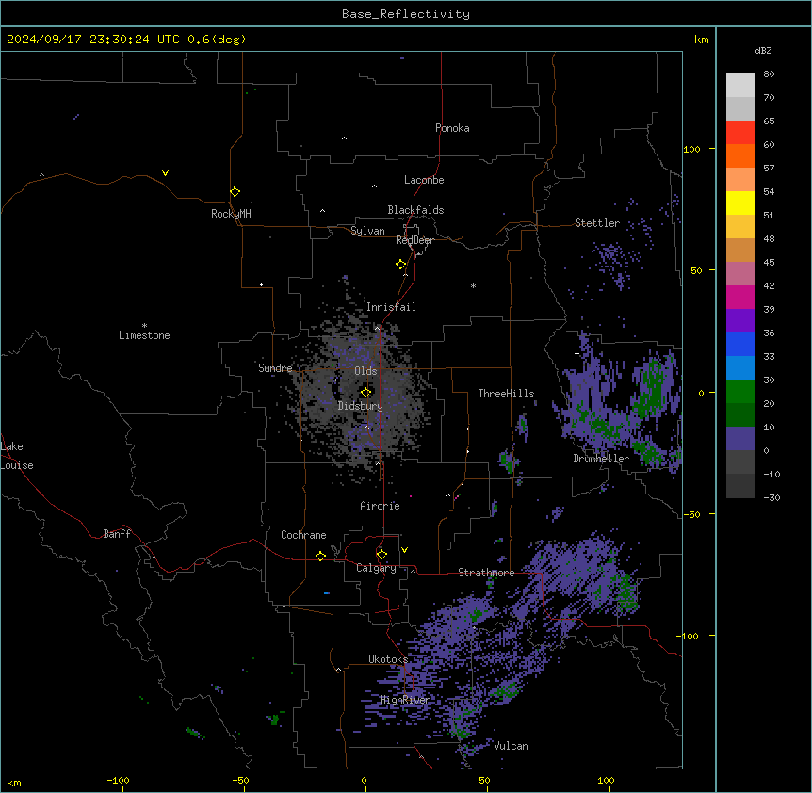812x793 pixels.
Task: Click the yellow diamond marker above Calgary label
Action: 382,555
